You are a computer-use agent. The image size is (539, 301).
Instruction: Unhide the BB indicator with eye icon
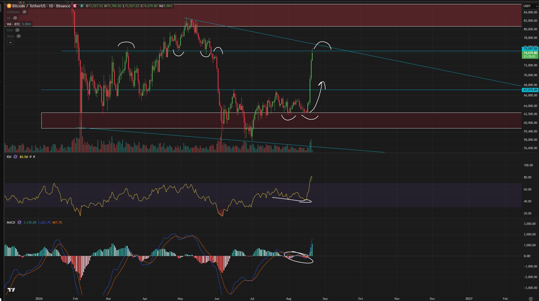point(15,18)
